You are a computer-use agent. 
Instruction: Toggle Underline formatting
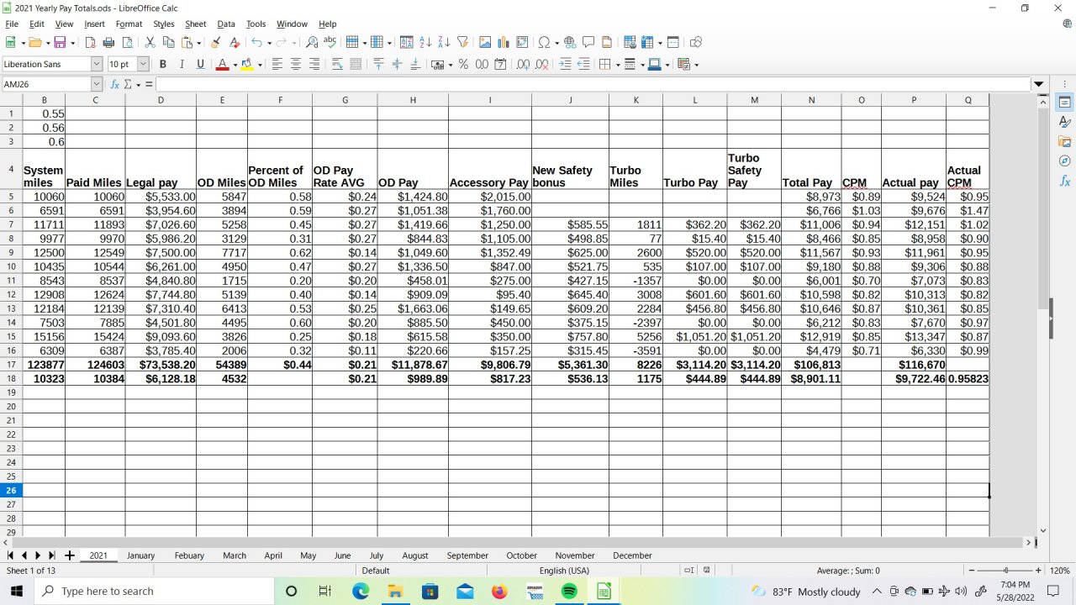pyautogui.click(x=200, y=64)
